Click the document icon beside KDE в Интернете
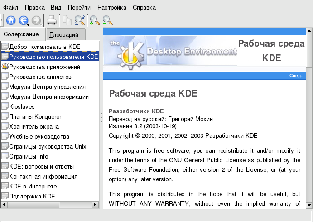Screen dimensions: 313x222 coord(5,186)
